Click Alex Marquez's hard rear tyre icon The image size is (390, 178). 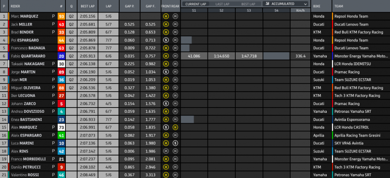pos(175,127)
